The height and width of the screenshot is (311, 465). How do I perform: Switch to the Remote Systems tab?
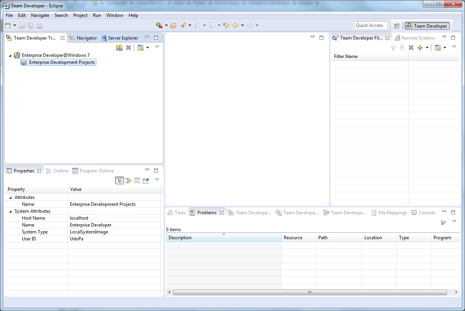point(415,38)
